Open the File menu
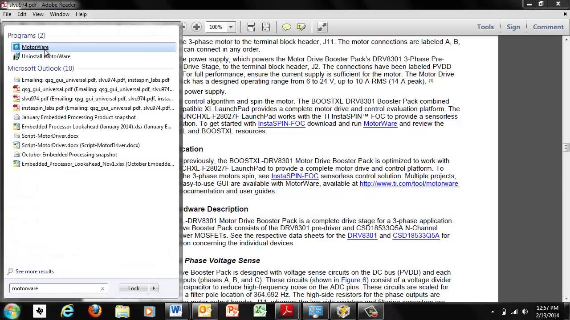The height and width of the screenshot is (320, 570). (x=7, y=14)
